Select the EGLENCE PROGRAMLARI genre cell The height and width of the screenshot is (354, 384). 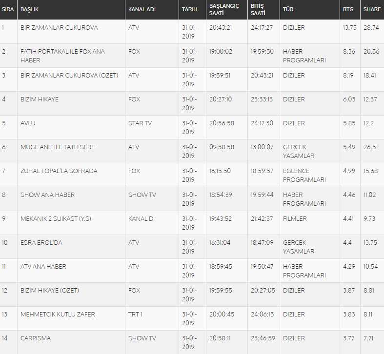304,175
